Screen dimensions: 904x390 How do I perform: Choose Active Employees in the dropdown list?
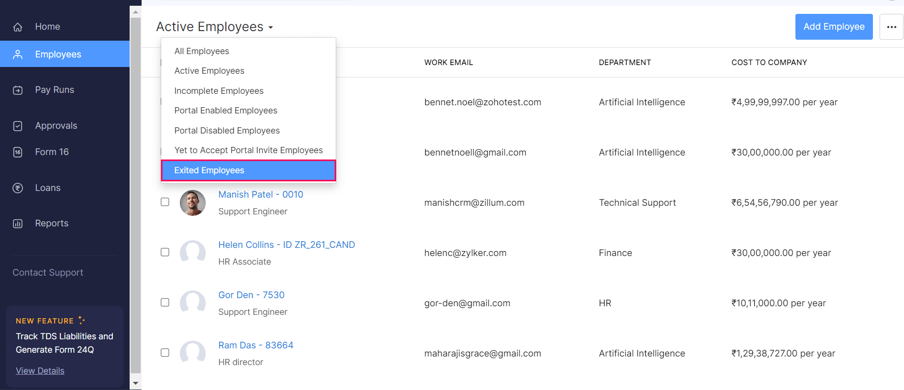click(249, 71)
